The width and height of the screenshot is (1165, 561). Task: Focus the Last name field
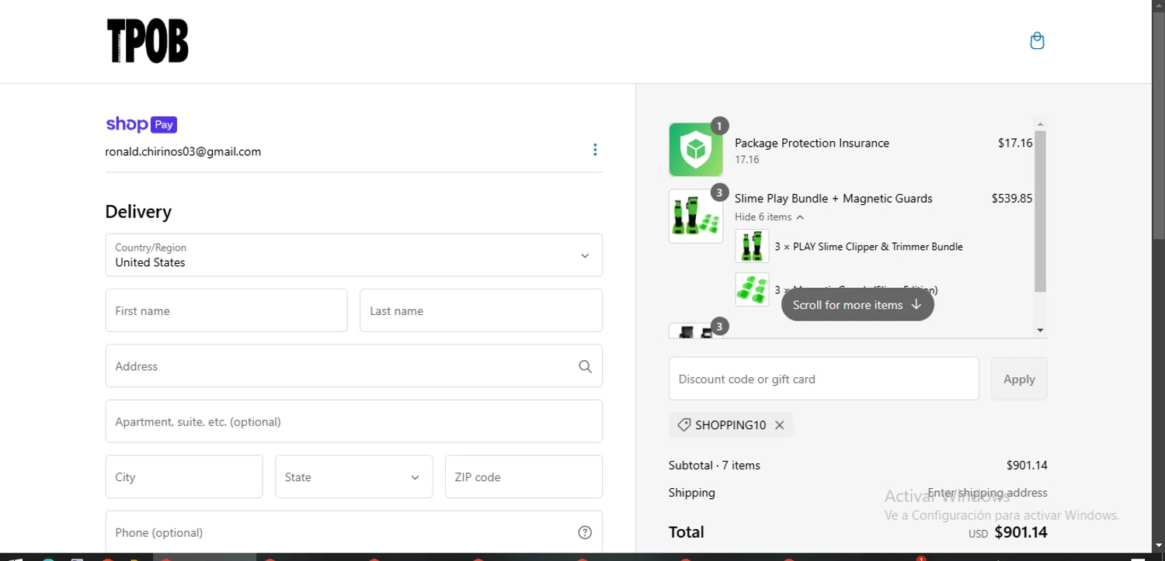coord(482,310)
